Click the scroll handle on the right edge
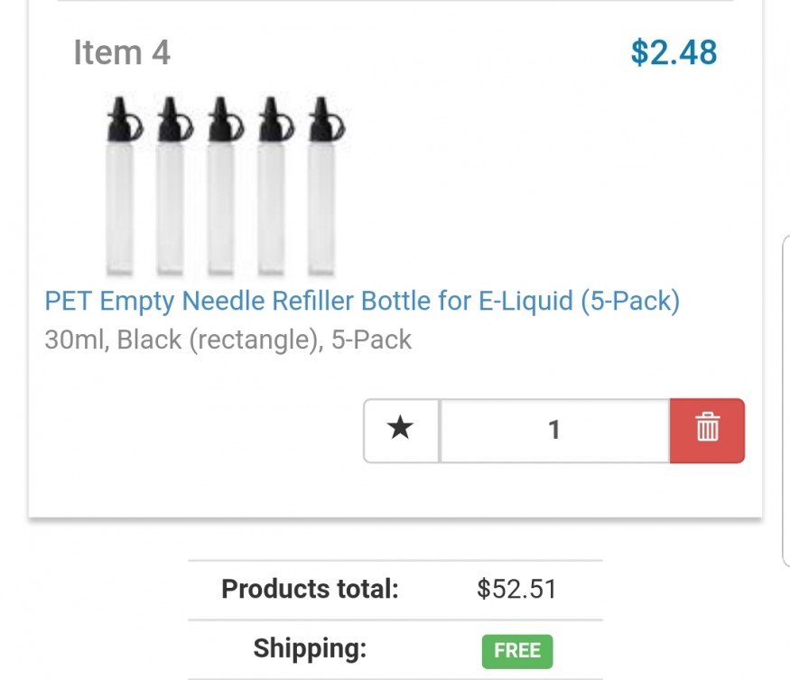Viewport: 790px width, 680px height. pos(785,402)
